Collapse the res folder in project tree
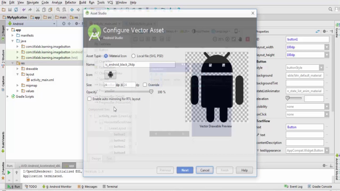Viewport: 340px width, 191px height. coord(12,63)
